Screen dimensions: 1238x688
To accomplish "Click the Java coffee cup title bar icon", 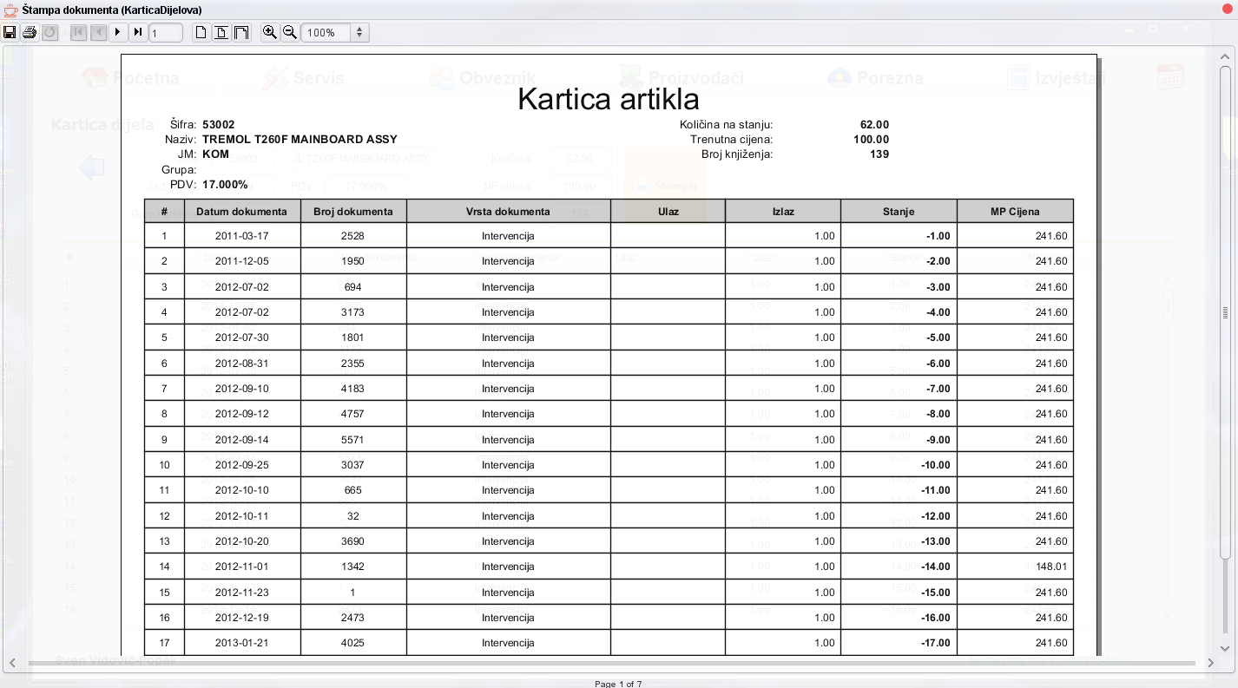I will point(10,10).
